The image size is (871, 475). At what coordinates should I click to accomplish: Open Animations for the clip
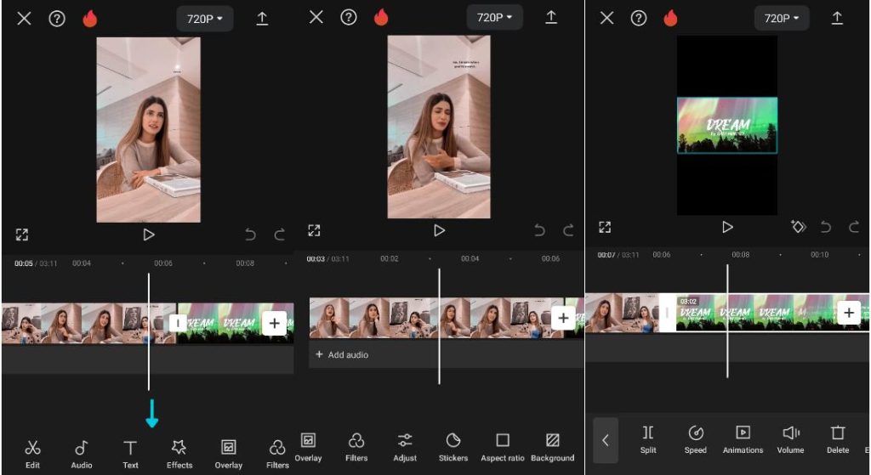tap(743, 440)
